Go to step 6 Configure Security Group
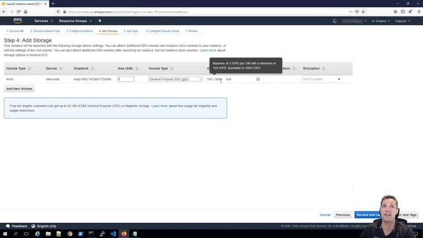The image size is (423, 238). point(163,31)
